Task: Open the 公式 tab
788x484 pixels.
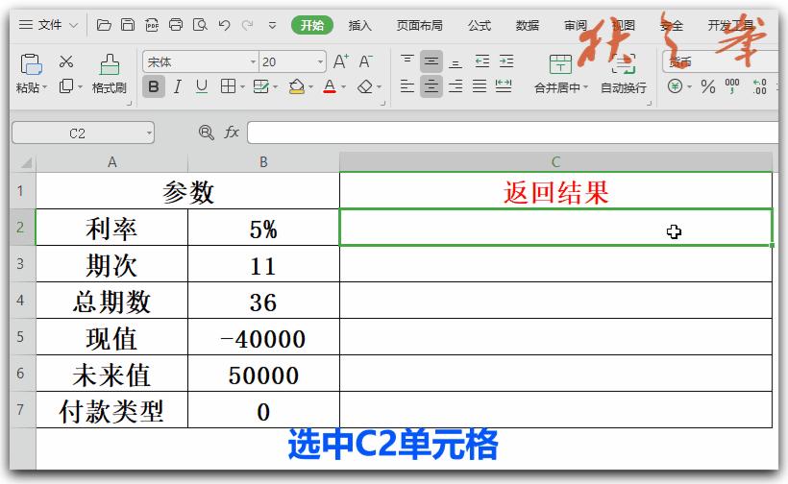Action: (480, 25)
